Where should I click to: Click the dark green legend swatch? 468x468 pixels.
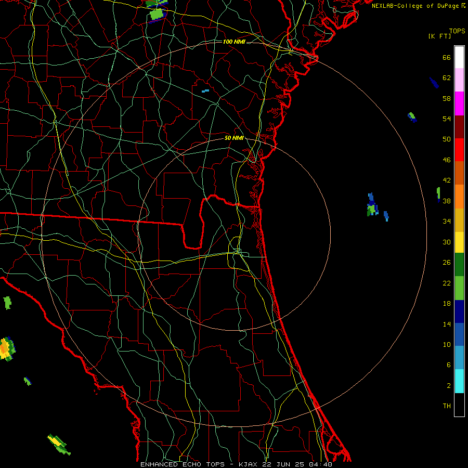coord(459,265)
